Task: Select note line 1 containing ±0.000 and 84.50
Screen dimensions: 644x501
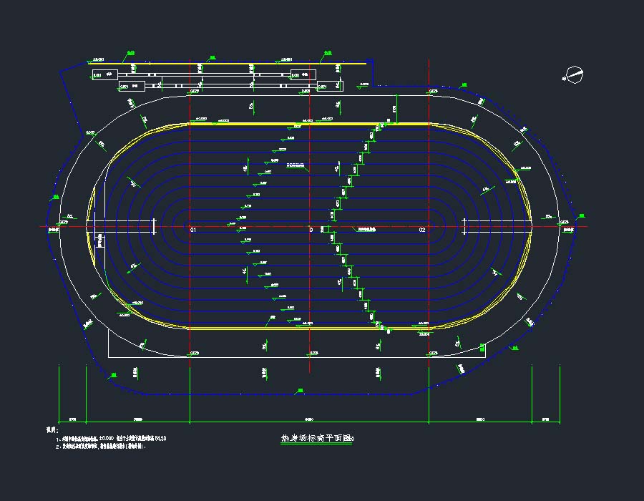Action: (112, 439)
